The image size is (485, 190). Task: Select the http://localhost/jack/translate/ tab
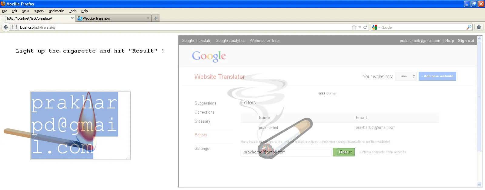pyautogui.click(x=38, y=18)
